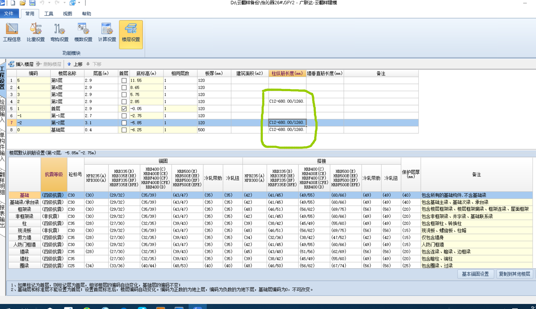The image size is (536, 309).
Task: Select the 圈梁 row label
Action: coord(24,266)
